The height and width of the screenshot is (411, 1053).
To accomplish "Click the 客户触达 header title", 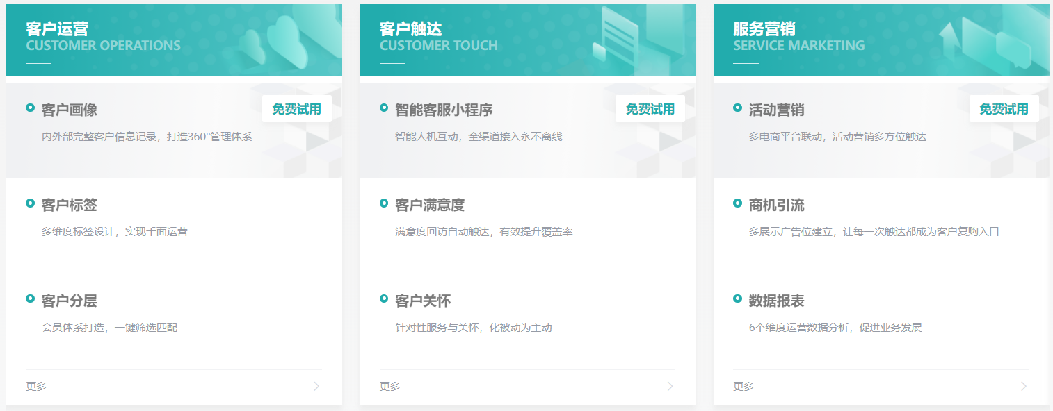I will pyautogui.click(x=410, y=28).
